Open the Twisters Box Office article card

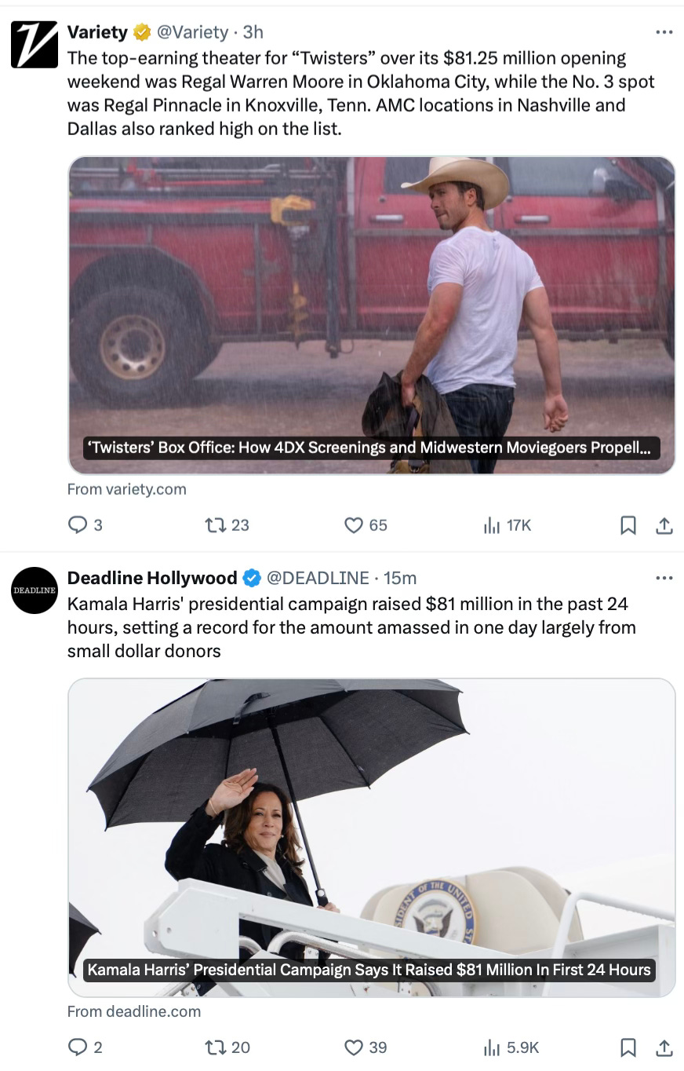372,316
